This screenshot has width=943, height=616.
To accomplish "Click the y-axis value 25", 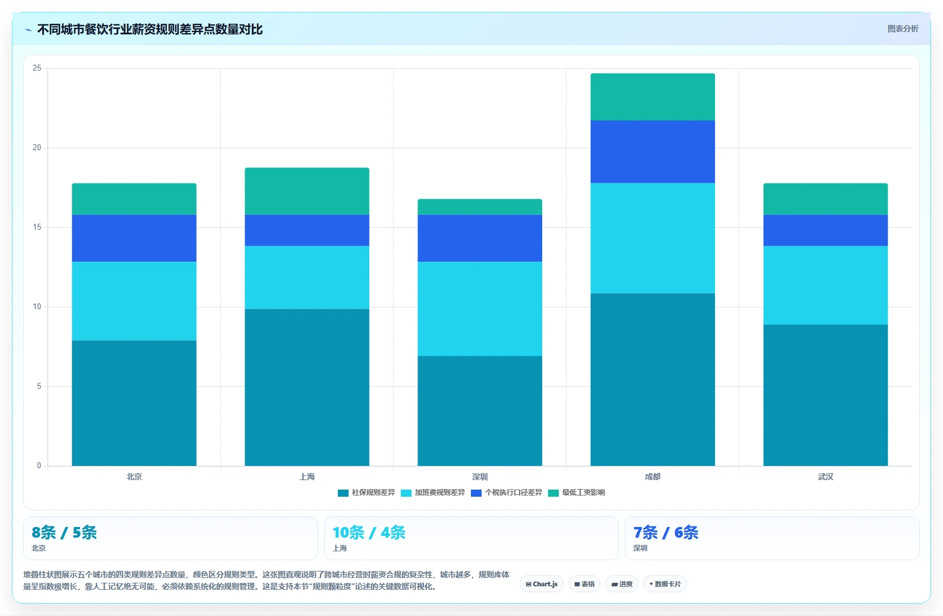I will pyautogui.click(x=37, y=68).
